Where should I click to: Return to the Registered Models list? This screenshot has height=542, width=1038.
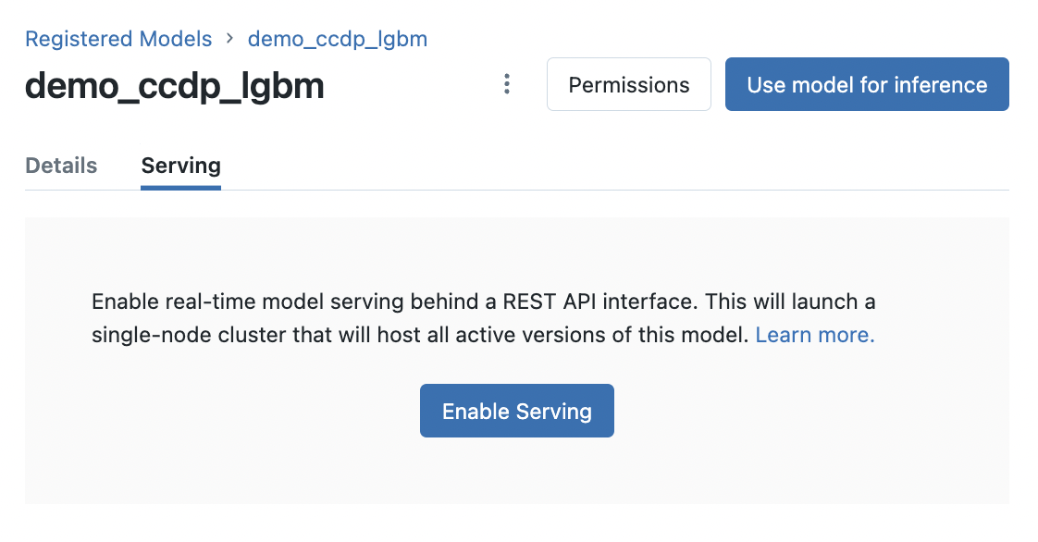click(118, 39)
